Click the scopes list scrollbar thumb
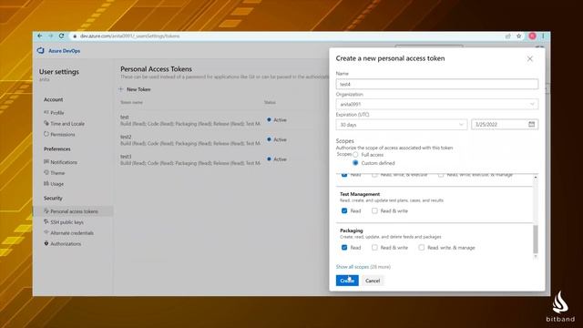 click(536, 239)
